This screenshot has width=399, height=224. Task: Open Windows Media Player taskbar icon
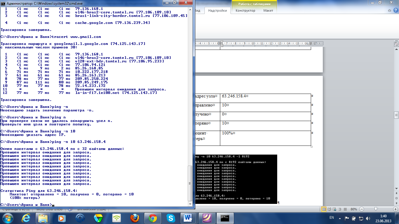[x=61, y=218]
